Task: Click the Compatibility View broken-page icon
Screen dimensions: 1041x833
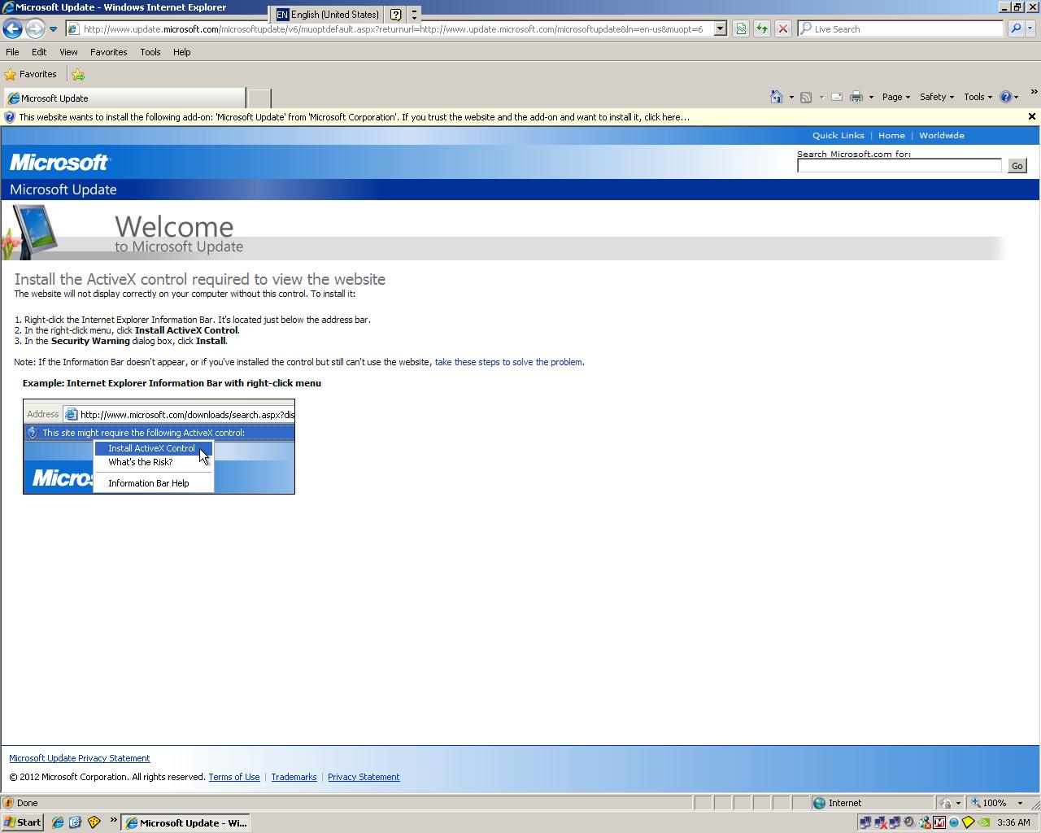Action: tap(741, 29)
